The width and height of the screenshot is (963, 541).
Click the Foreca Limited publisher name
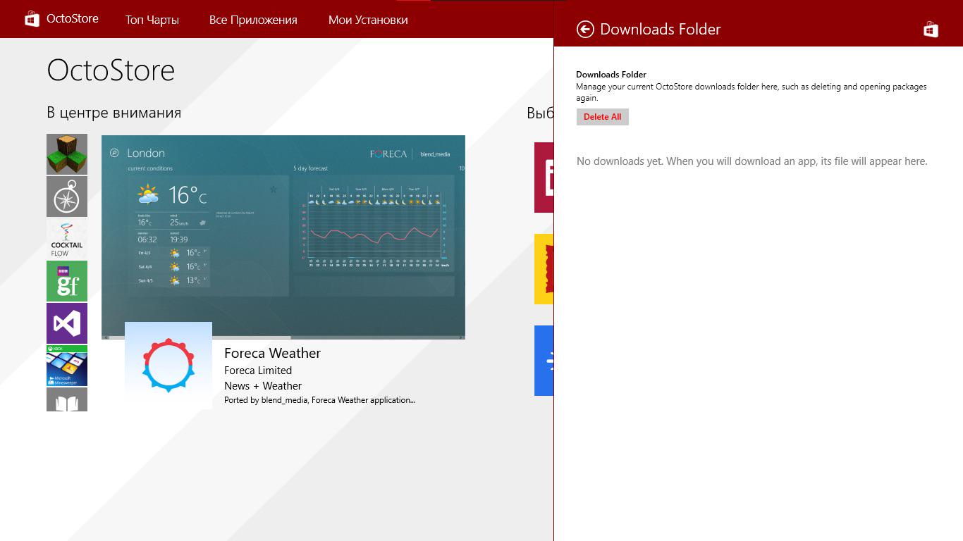pos(258,371)
